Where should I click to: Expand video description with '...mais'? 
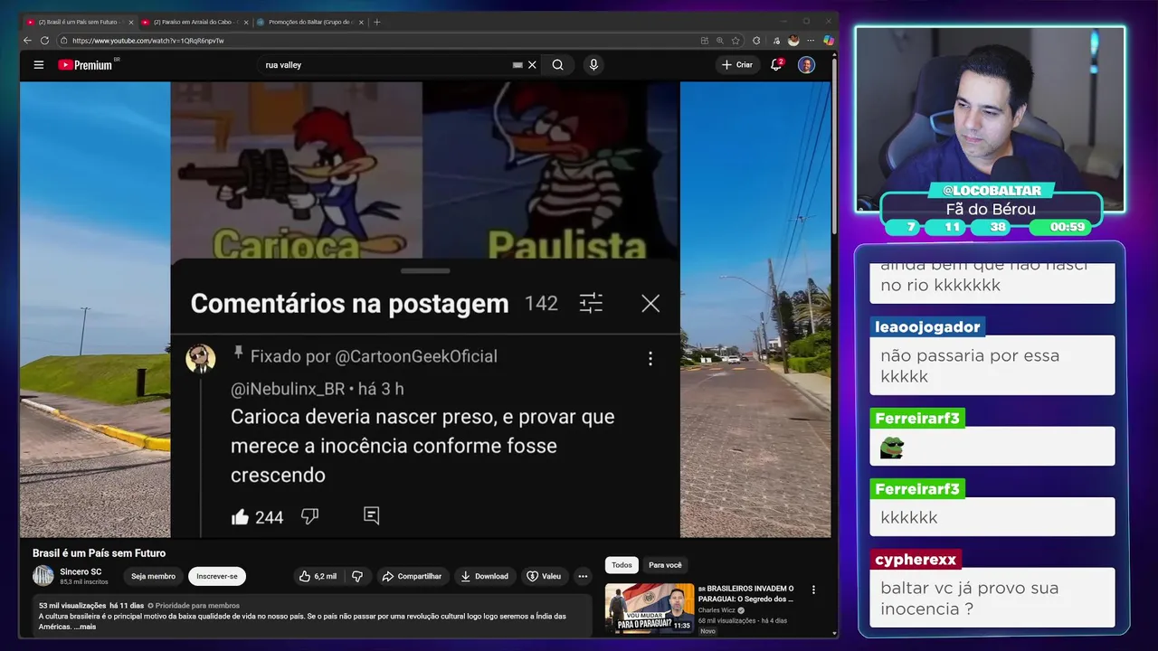pos(85,627)
